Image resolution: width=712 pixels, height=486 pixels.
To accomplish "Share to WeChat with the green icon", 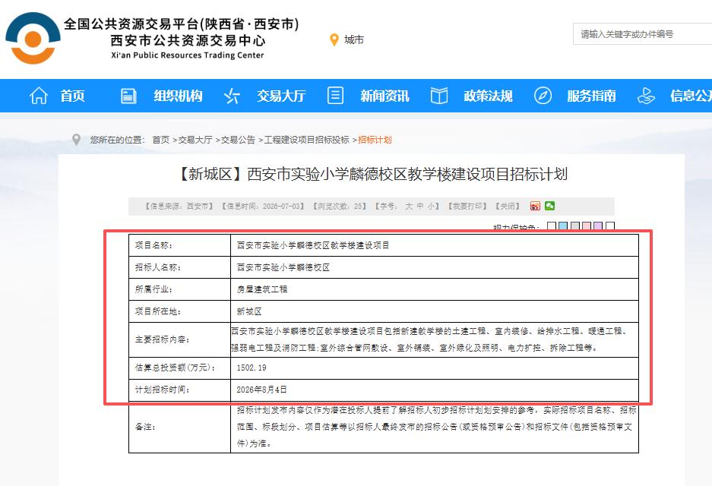I will [549, 206].
